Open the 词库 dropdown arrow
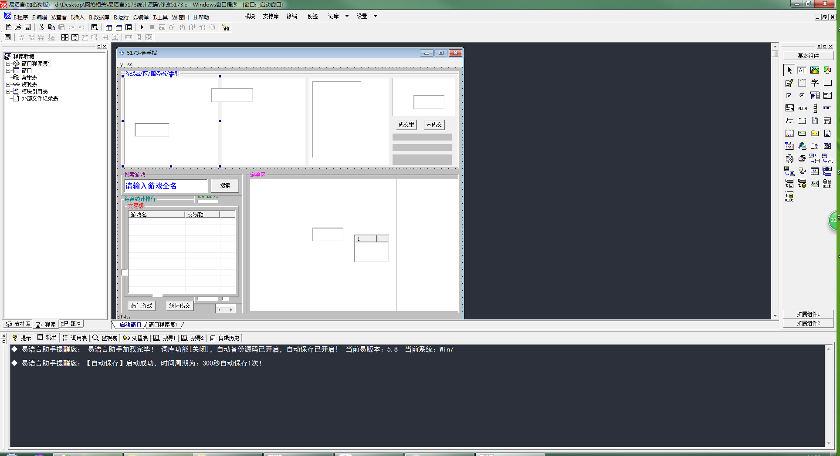 347,16
